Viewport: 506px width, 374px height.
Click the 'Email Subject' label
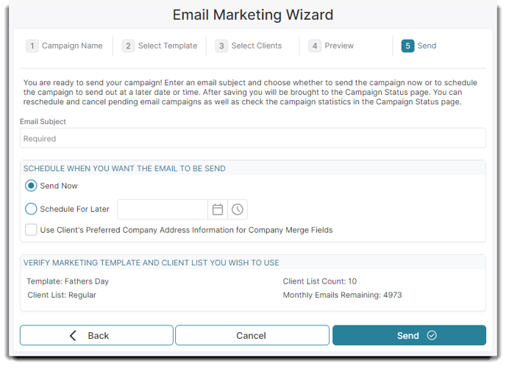(x=43, y=121)
